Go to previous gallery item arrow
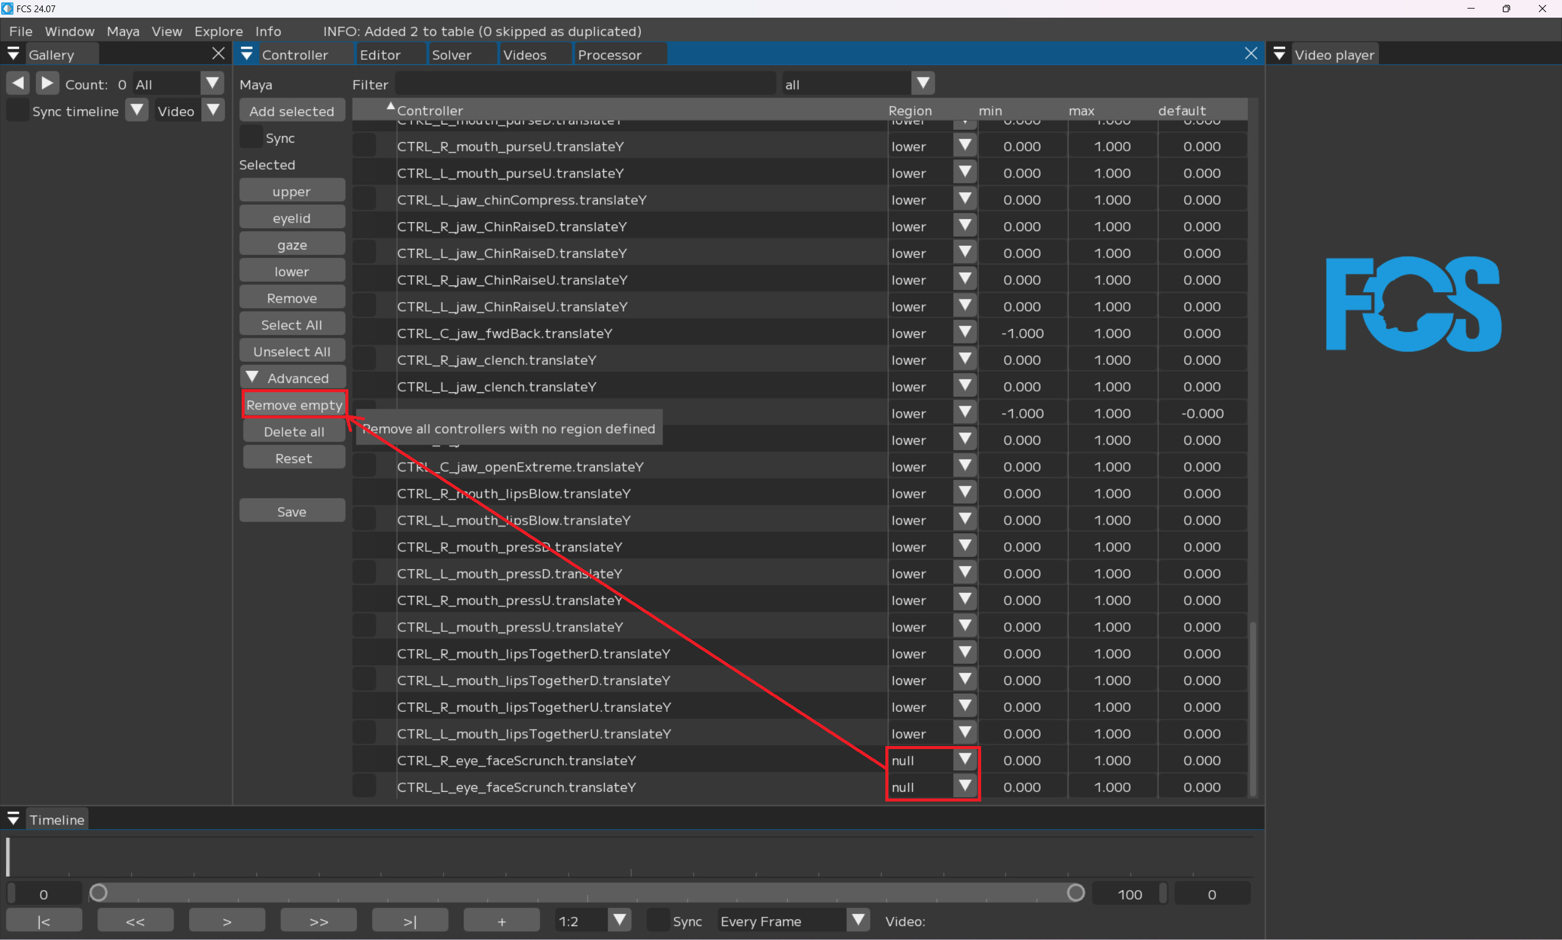Screen dimensions: 1562x940 point(18,83)
